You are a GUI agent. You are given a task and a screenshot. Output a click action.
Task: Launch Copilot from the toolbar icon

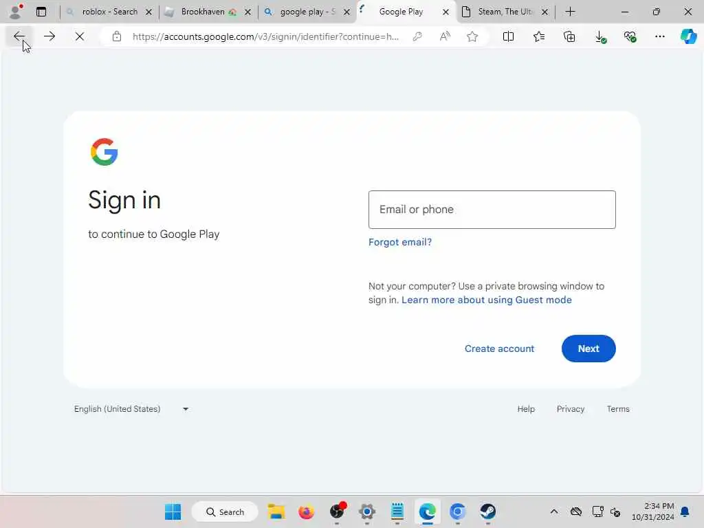click(688, 36)
